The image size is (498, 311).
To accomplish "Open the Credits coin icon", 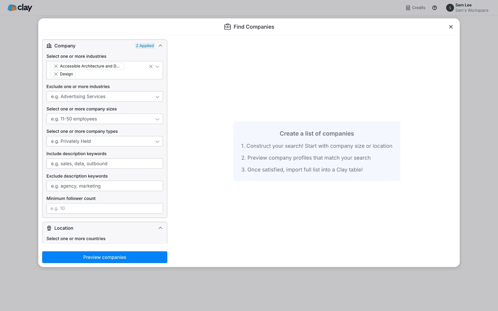I will 408,8.
